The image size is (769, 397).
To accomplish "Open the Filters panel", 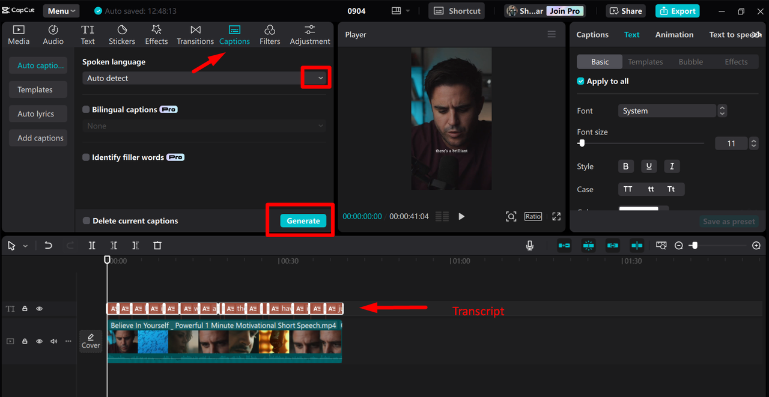I will pyautogui.click(x=270, y=35).
